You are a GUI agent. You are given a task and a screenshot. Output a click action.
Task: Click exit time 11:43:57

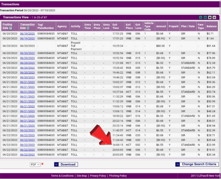pos(118,131)
